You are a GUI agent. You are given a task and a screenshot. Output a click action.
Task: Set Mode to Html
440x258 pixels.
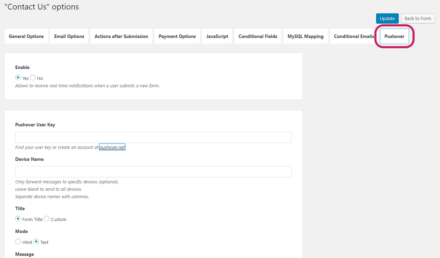[18, 241]
